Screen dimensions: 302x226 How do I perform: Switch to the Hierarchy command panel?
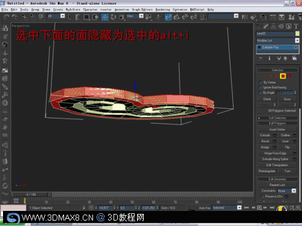coord(274,26)
